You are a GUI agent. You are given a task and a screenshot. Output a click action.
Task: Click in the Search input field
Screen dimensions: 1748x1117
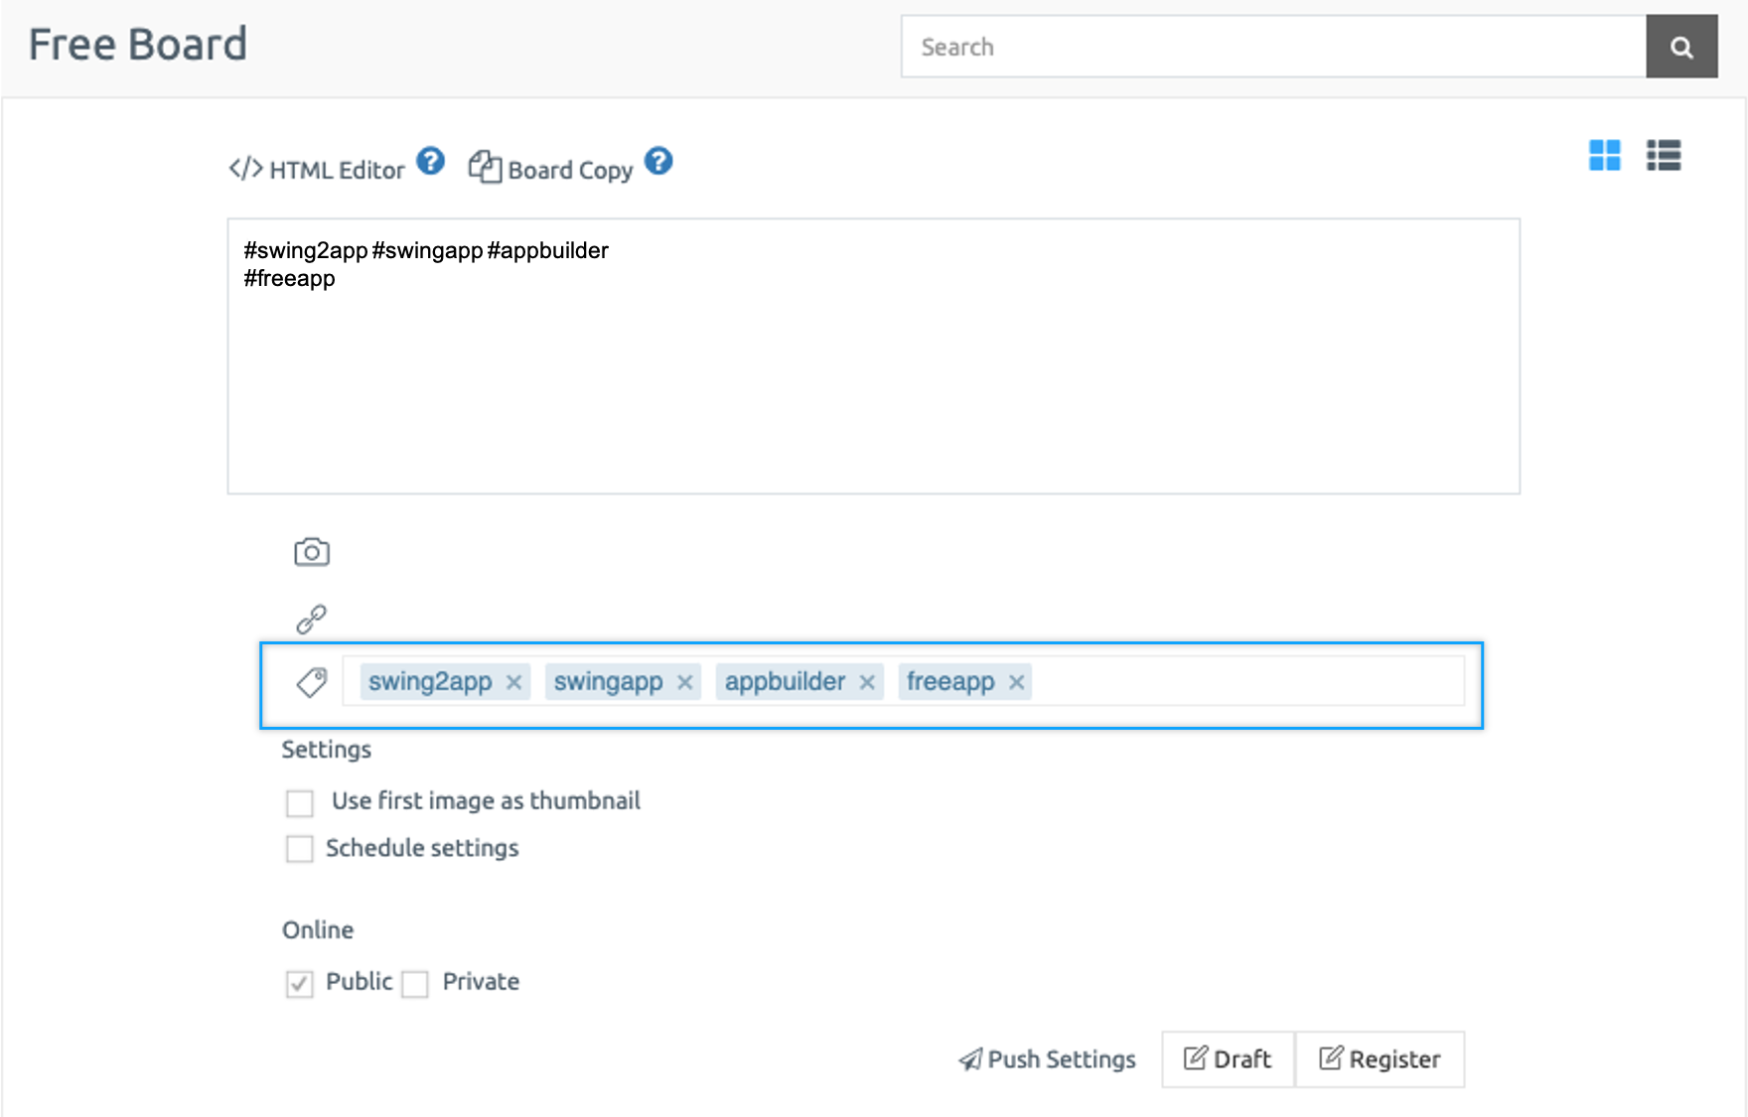pyautogui.click(x=1271, y=47)
